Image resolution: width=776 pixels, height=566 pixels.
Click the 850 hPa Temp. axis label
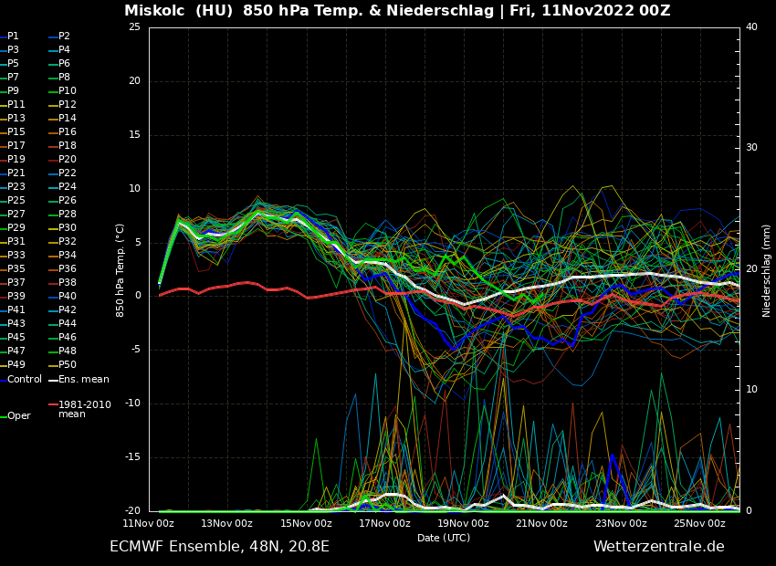tap(121, 269)
